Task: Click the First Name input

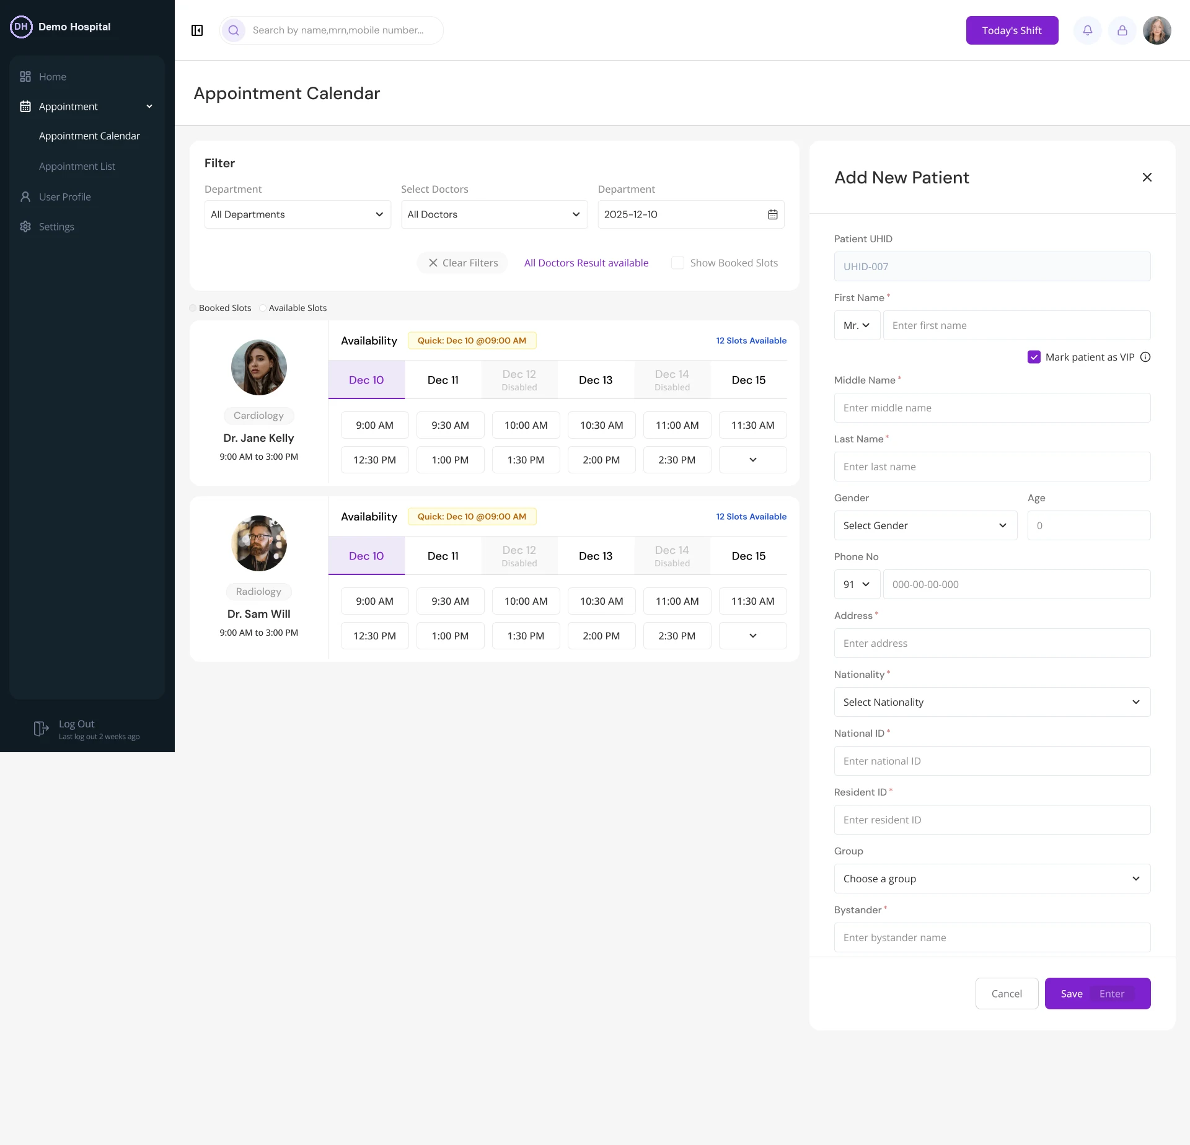Action: point(1017,325)
